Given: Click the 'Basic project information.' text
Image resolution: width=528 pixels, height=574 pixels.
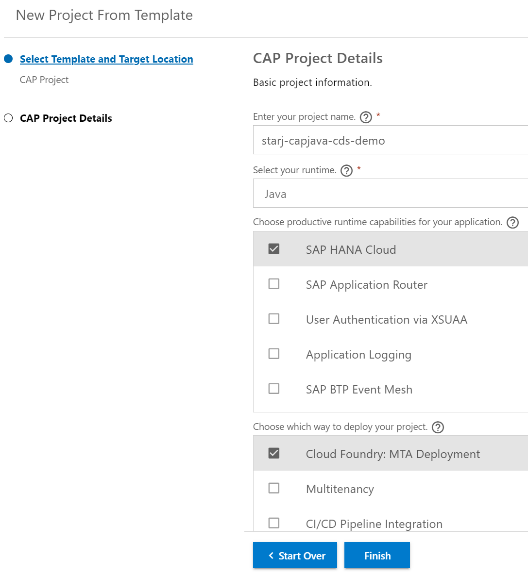Looking at the screenshot, I should [x=312, y=82].
